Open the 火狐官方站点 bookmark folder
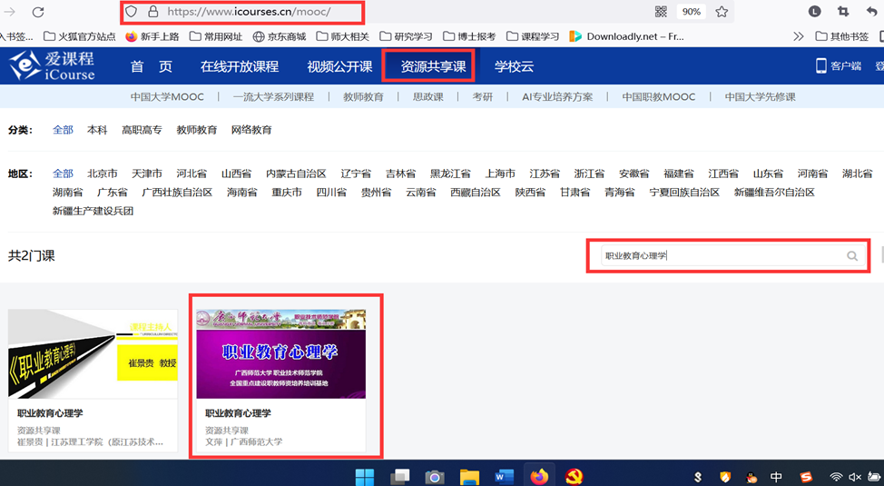This screenshot has width=884, height=486. [80, 36]
